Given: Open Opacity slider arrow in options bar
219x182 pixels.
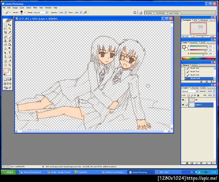Looking at the screenshot, I should click(x=65, y=12).
